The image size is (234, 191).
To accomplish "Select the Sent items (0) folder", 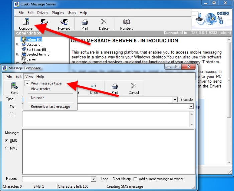I will (x=34, y=49).
